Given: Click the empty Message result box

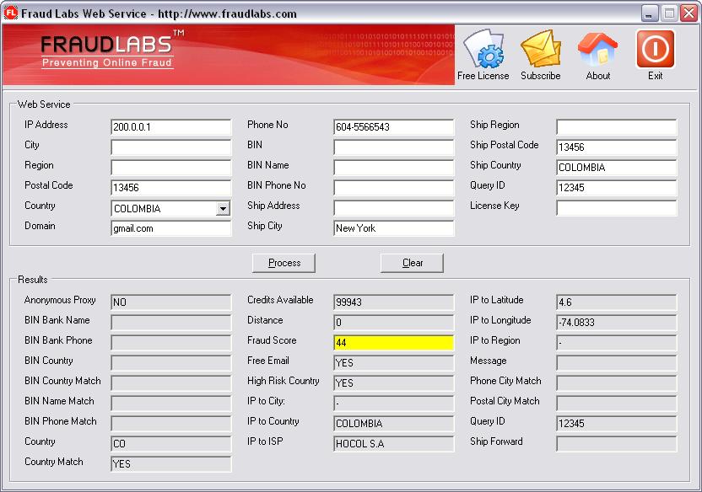Looking at the screenshot, I should tap(617, 363).
